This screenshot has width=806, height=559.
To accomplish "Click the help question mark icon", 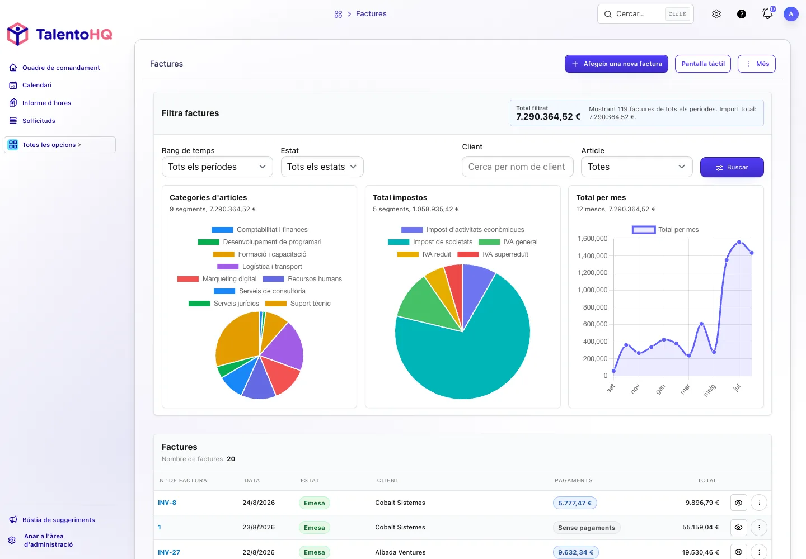I will [742, 14].
